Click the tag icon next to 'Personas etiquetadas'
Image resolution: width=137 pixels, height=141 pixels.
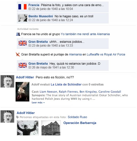click(17, 117)
